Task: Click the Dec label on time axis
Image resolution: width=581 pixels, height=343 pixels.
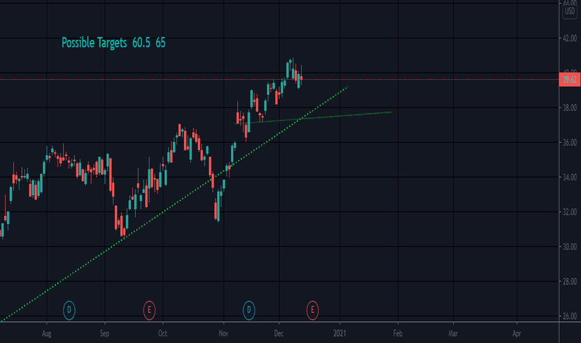Action: (x=279, y=334)
